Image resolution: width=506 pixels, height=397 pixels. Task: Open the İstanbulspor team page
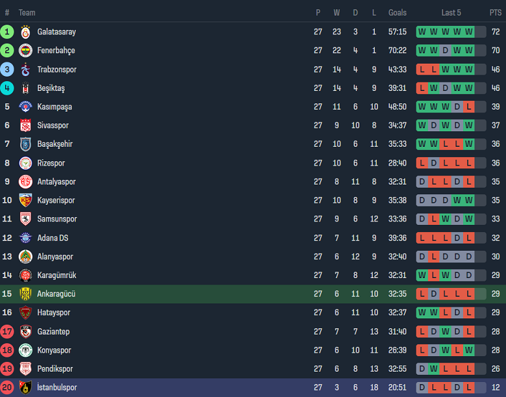57,388
